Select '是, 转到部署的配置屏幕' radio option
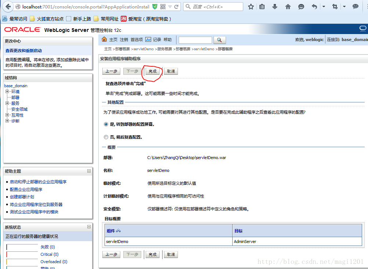 tap(106, 124)
